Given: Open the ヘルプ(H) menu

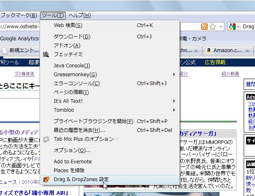Looking at the screenshot, I should tap(80, 15).
